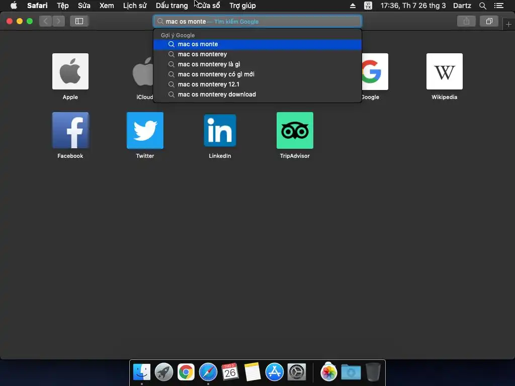The width and height of the screenshot is (515, 386).
Task: Click into the Safari address search field
Action: click(257, 21)
